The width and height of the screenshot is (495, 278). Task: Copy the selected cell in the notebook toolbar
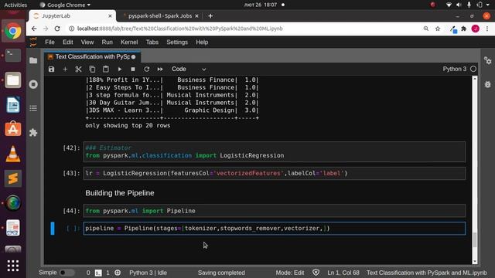tap(92, 69)
